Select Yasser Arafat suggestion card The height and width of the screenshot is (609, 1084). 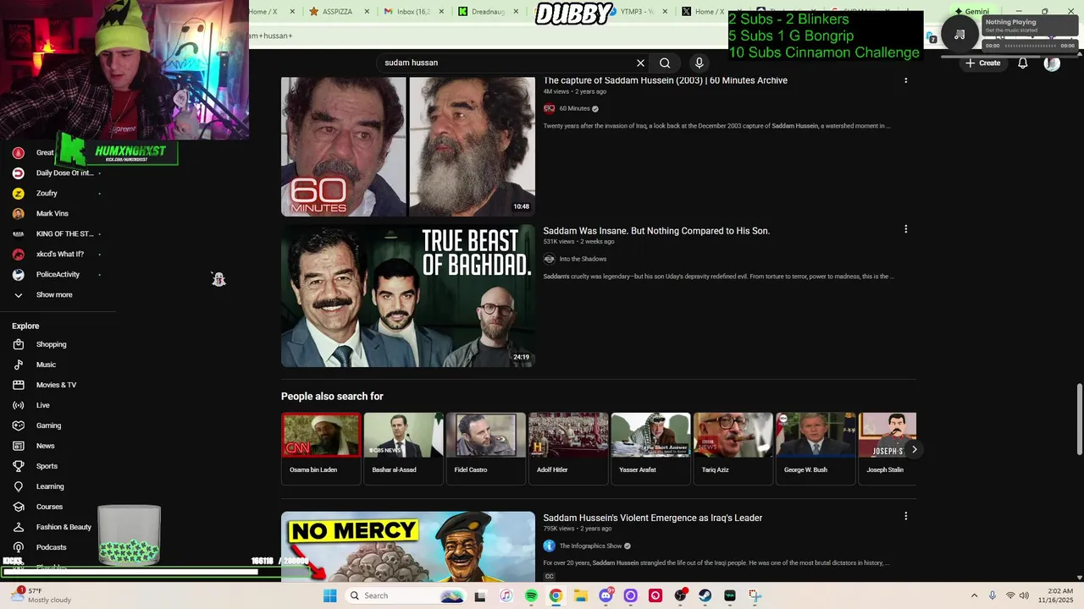pos(650,447)
